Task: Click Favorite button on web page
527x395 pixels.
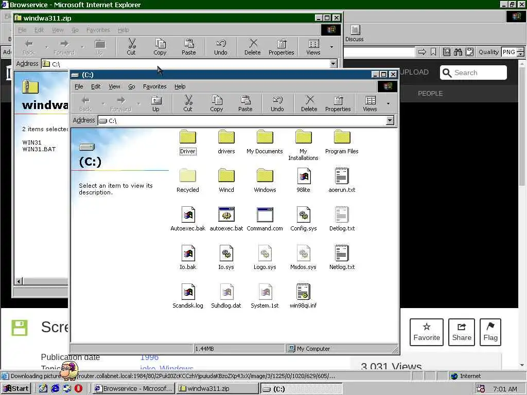Action: [427, 332]
